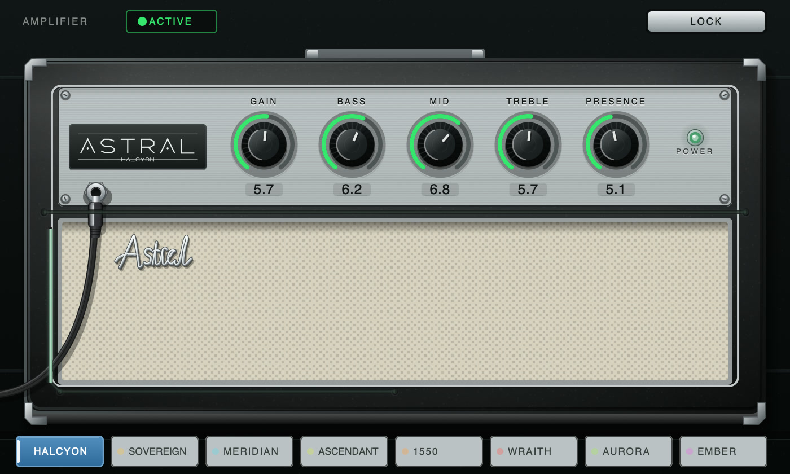The height and width of the screenshot is (474, 790).
Task: Switch to the SOVEREIGN amp model
Action: click(155, 451)
